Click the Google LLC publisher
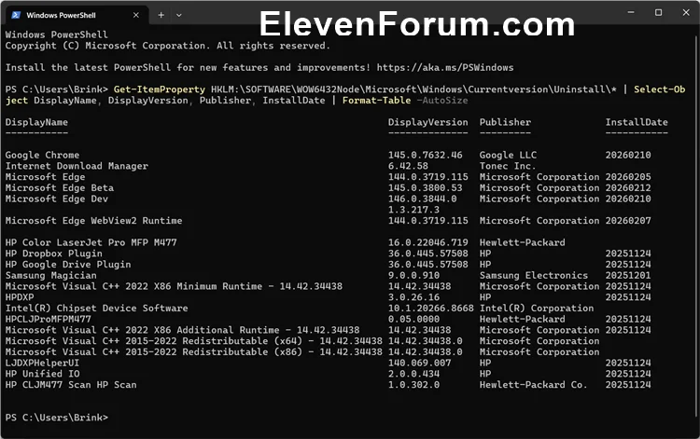700x439 pixels. pos(508,155)
